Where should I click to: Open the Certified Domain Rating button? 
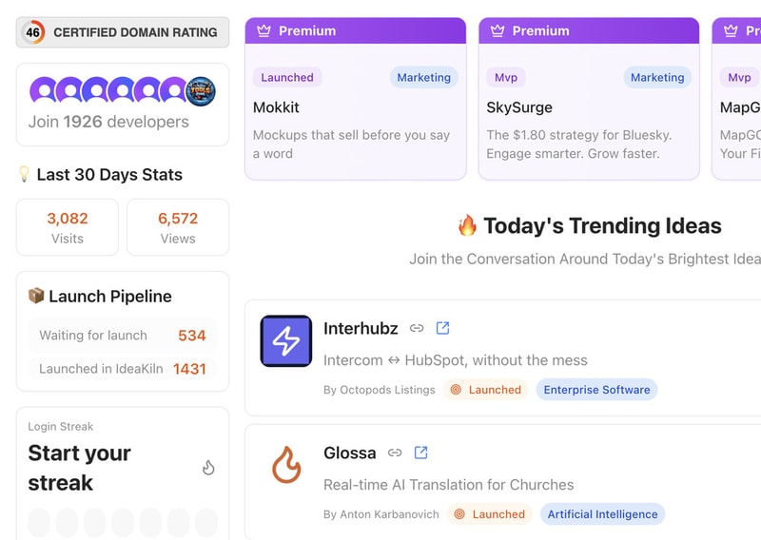(x=123, y=32)
